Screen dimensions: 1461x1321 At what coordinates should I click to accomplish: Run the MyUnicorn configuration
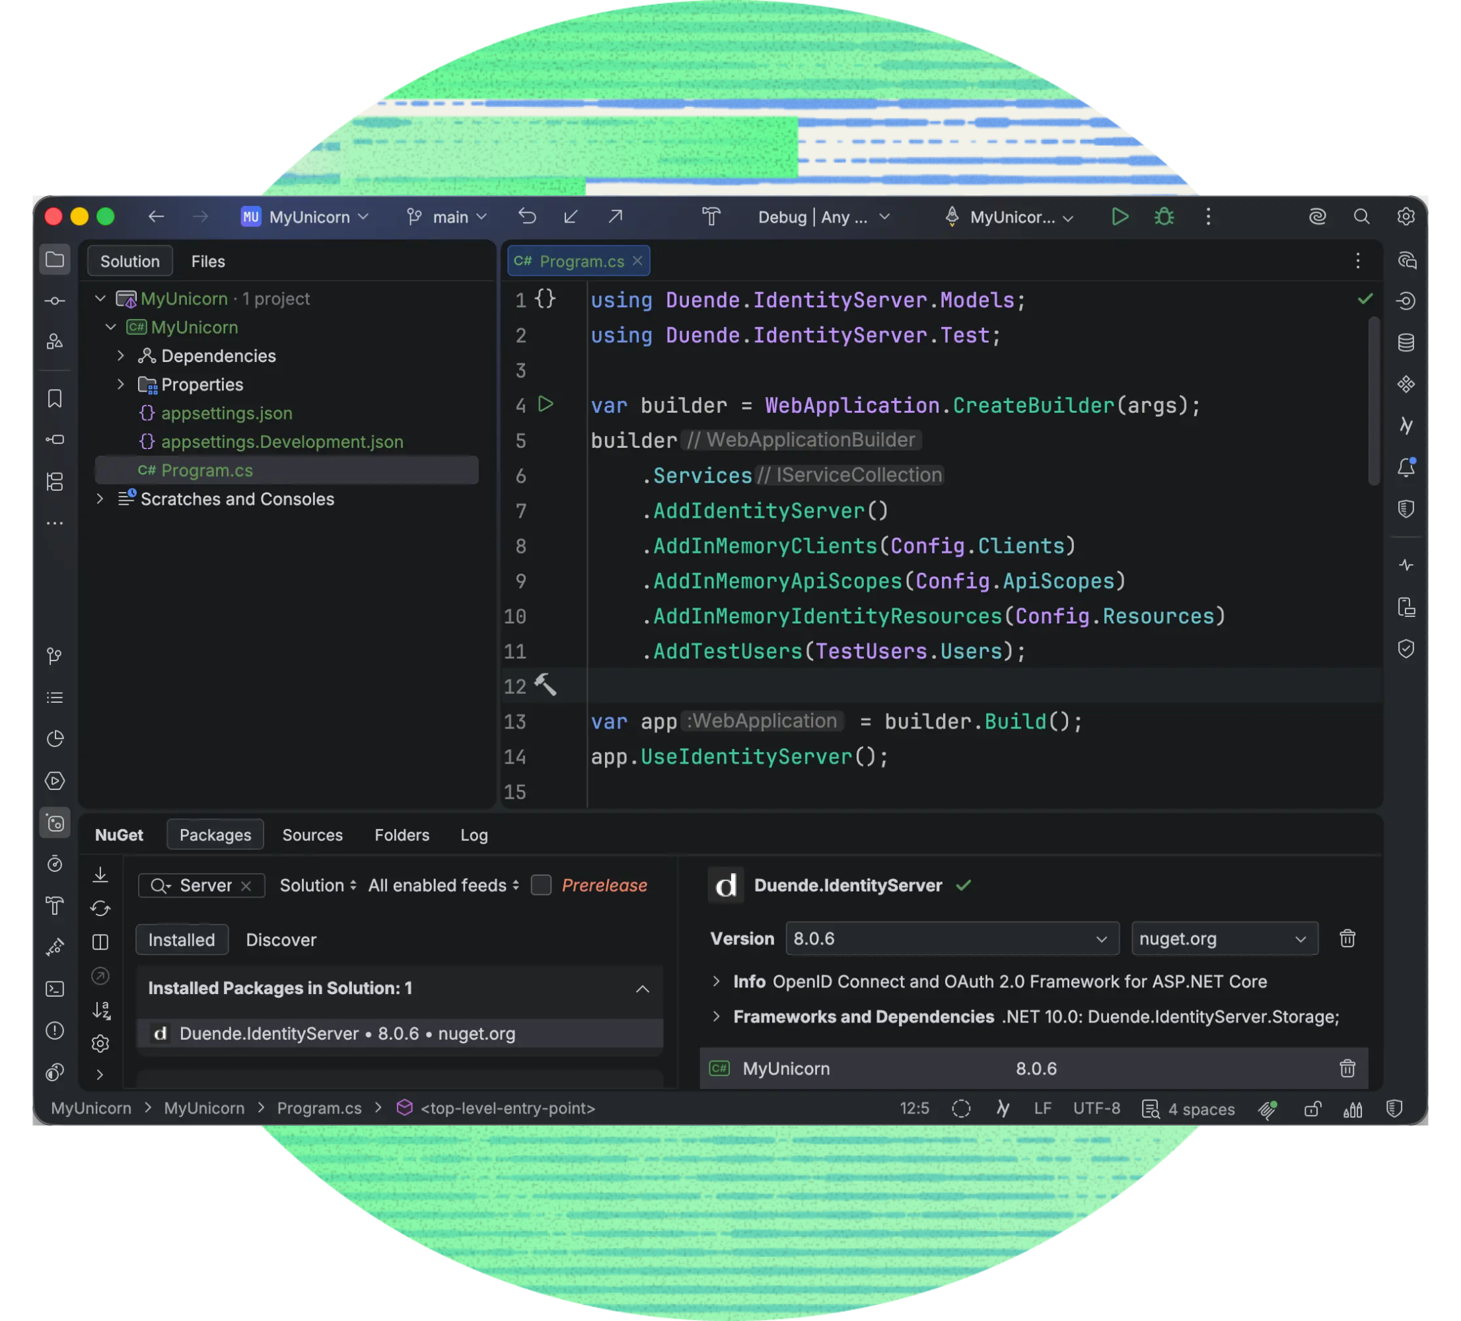tap(1120, 217)
